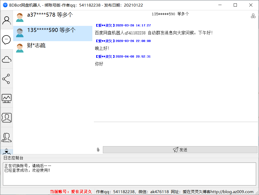
Task: Click the avatar of 135*****590
Action: point(20,32)
